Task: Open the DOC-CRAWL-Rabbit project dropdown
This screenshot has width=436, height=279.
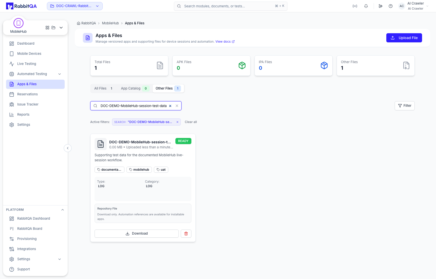Action: [75, 6]
